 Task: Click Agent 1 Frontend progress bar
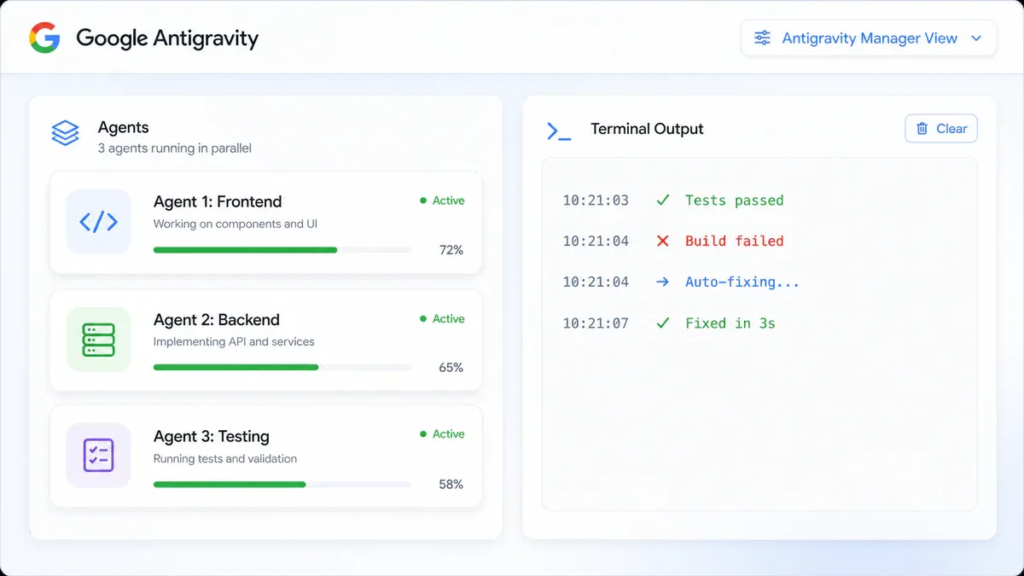tap(282, 250)
